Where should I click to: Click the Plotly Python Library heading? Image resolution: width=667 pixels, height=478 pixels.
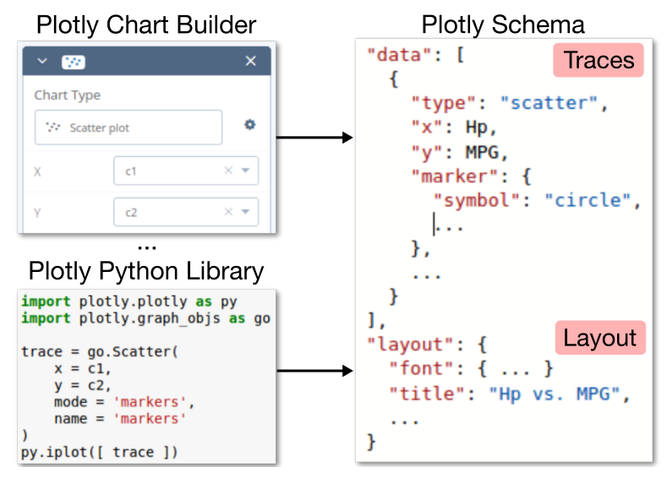point(146,270)
